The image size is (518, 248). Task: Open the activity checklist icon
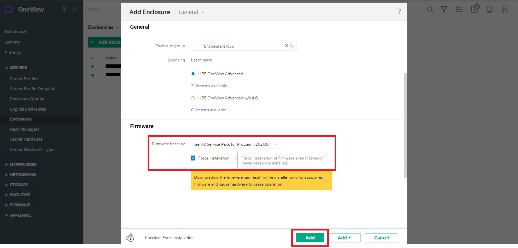click(x=459, y=10)
